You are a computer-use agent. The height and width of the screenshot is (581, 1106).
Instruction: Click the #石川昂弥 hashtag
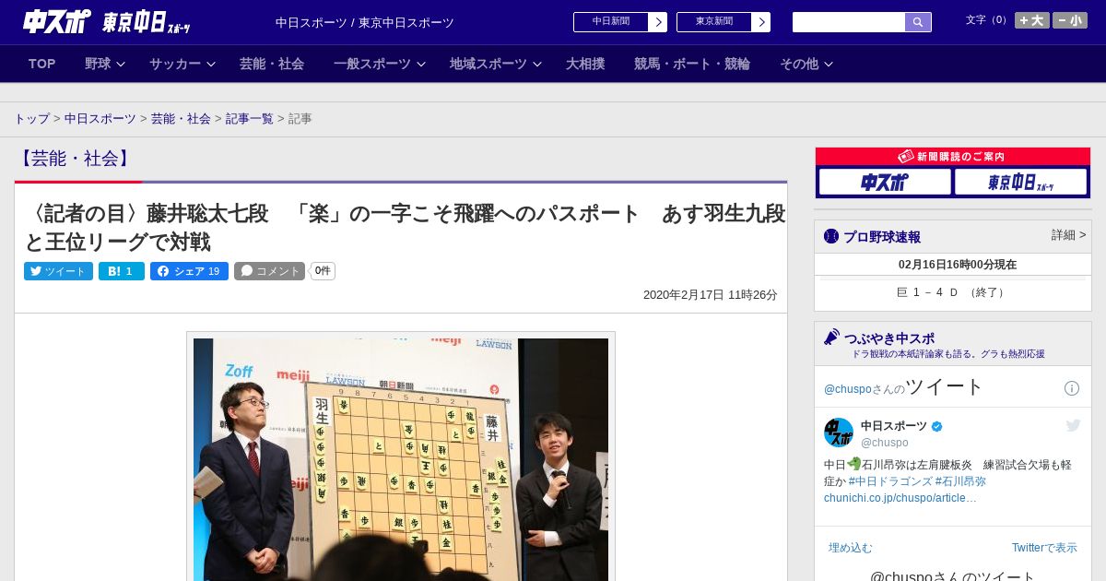pos(960,481)
